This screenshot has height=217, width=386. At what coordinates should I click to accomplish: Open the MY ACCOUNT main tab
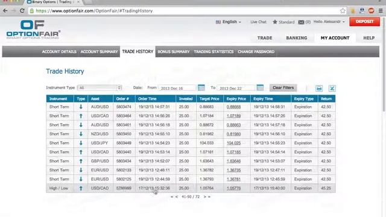pyautogui.click(x=335, y=38)
